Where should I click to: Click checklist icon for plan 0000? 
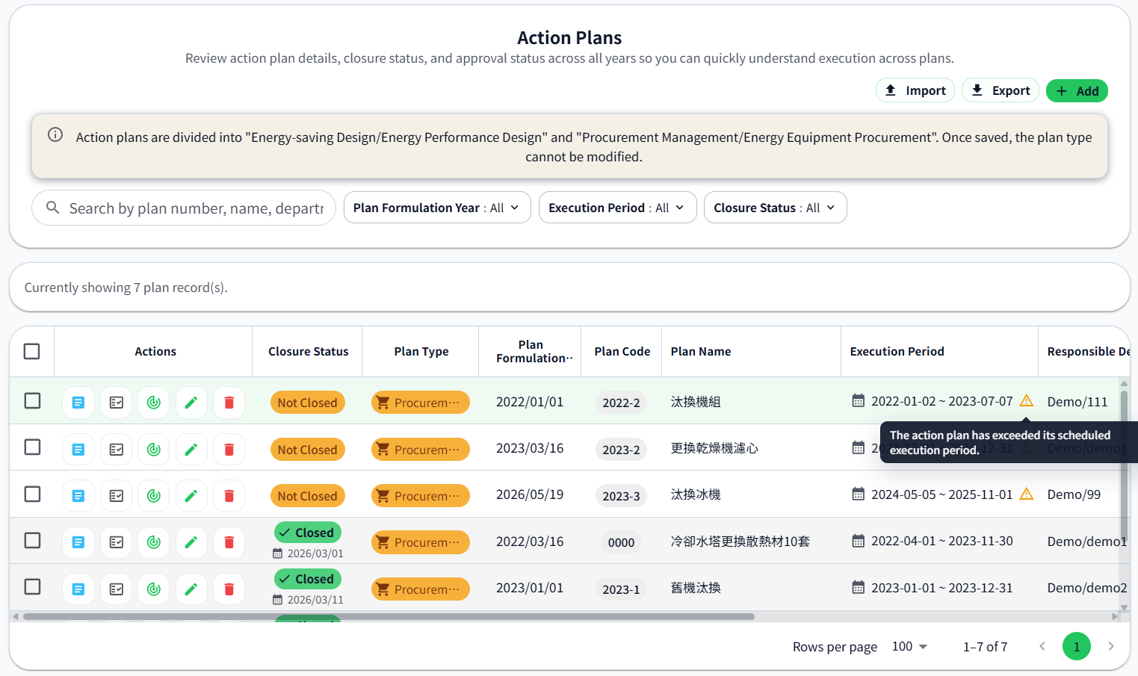(117, 542)
